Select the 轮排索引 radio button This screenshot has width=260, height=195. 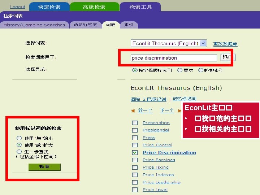pyautogui.click(x=201, y=70)
